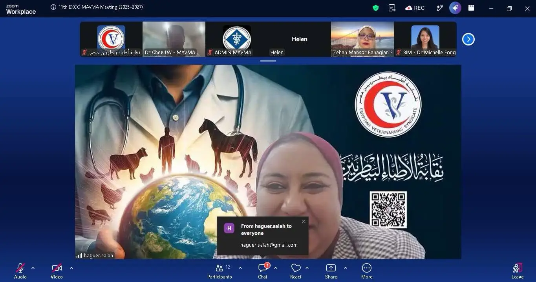Click the gallery strip drag handle bar
Screen dimensions: 536x282
click(x=268, y=61)
